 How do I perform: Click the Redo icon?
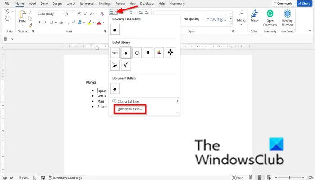[7, 19]
